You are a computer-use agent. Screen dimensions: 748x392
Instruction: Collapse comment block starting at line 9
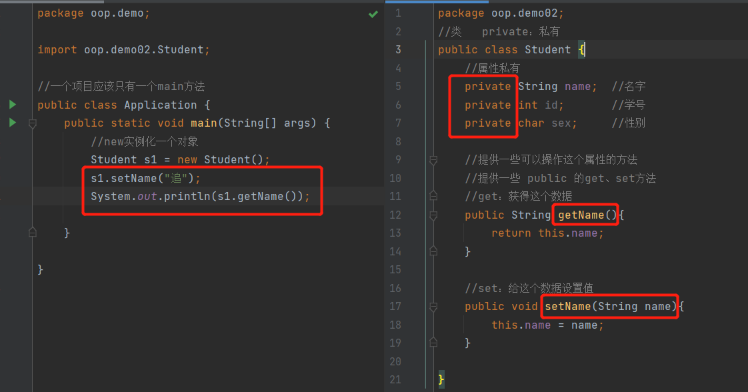(433, 160)
